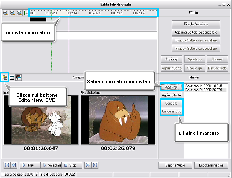Select the marker Posizione 1: 00:01:18.945
Screen dimensions: 232x178
pyautogui.click(x=204, y=86)
